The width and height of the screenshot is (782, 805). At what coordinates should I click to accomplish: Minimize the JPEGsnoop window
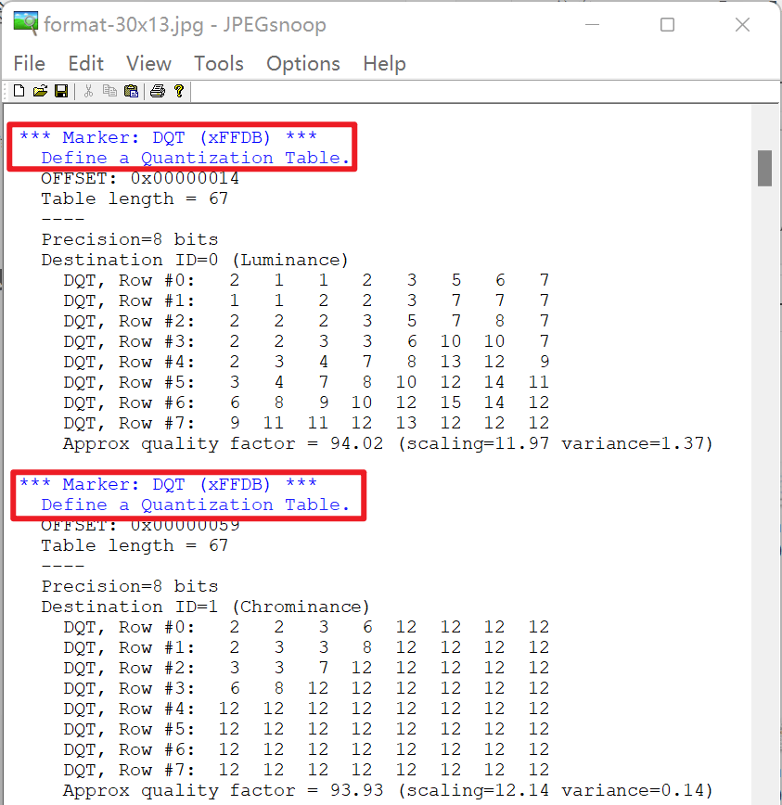592,25
